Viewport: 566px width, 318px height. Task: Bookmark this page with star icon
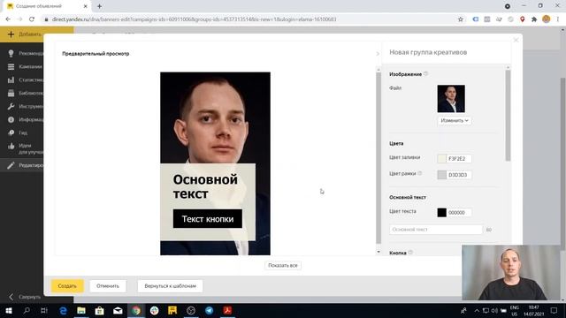(x=460, y=19)
